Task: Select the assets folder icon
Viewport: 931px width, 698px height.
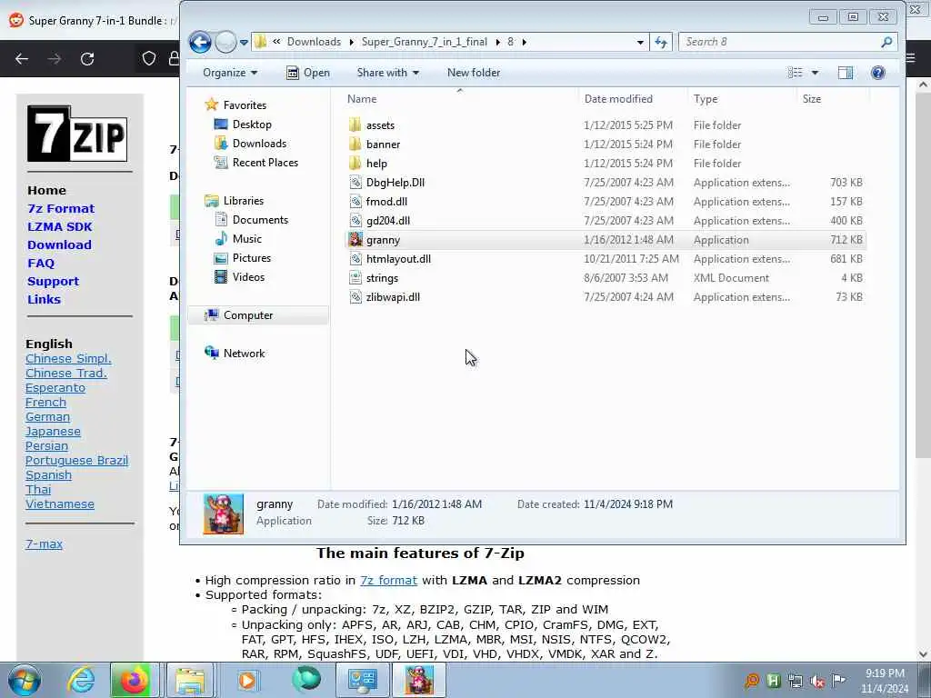Action: (355, 125)
